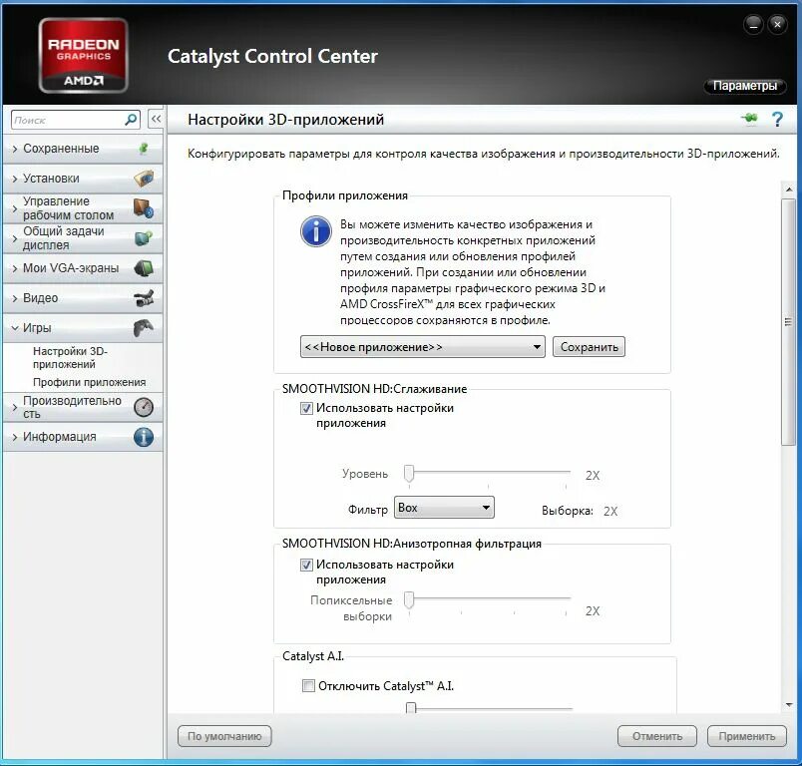Open Настройки 3D-приложений under Игры
The image size is (802, 766).
[70, 357]
